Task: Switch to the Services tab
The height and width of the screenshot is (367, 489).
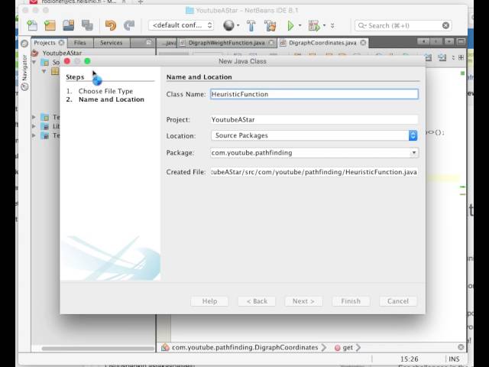Action: click(x=111, y=43)
